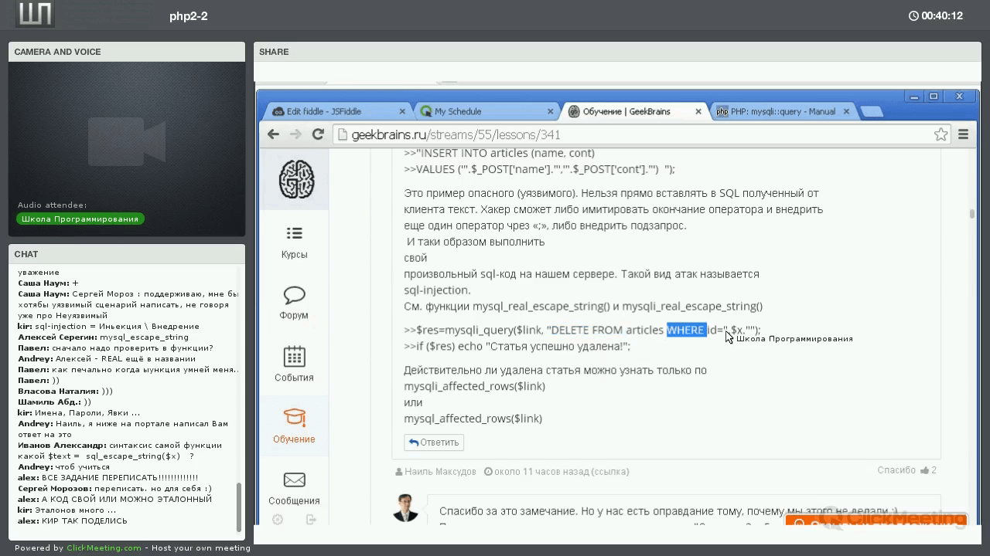Click the SHARE panel header

tap(617, 52)
